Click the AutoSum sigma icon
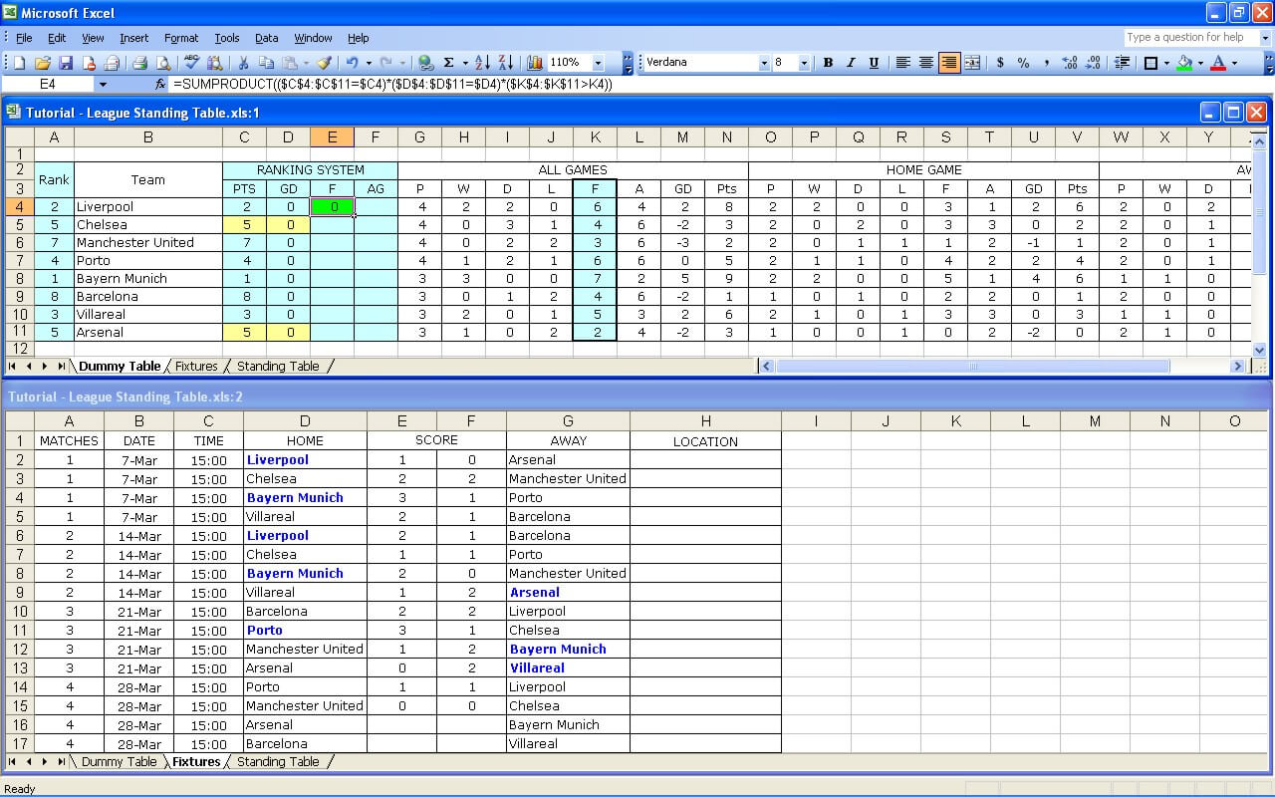Screen dimensions: 1275x797 tap(448, 63)
